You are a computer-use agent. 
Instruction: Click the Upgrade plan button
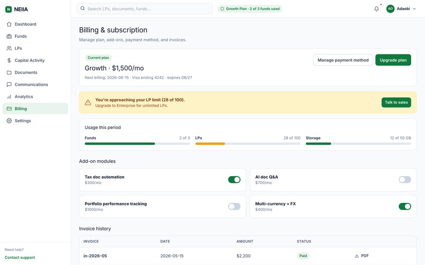click(x=393, y=60)
